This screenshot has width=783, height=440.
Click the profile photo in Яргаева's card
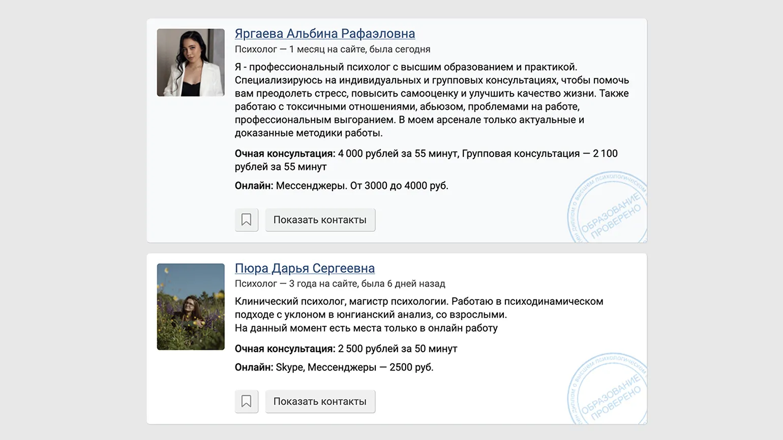click(x=191, y=62)
